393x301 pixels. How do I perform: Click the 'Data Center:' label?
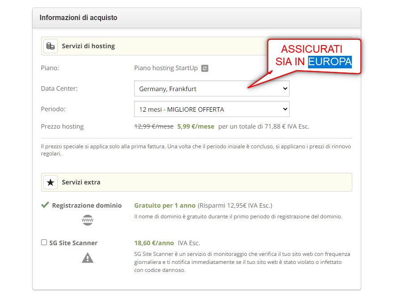(59, 88)
